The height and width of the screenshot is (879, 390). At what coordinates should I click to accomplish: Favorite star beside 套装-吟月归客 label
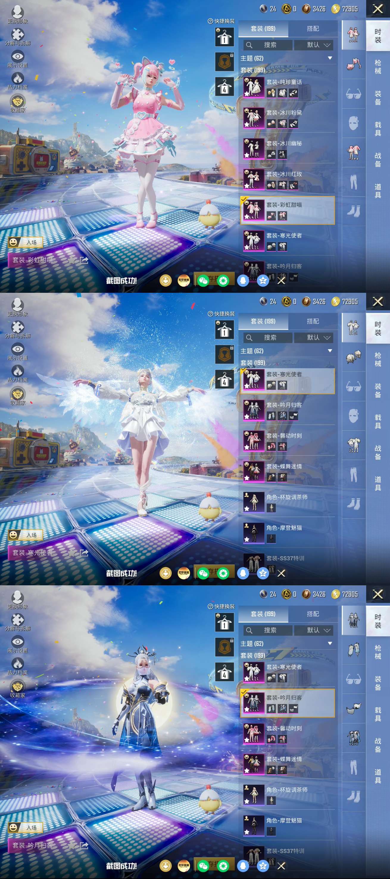(x=71, y=846)
